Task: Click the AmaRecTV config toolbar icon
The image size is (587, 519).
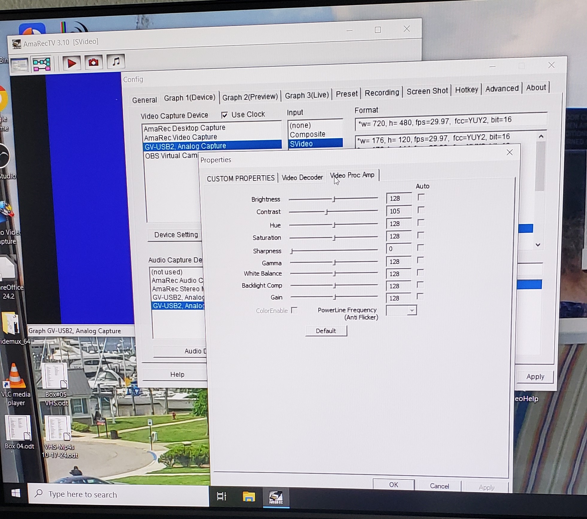Action: point(20,65)
